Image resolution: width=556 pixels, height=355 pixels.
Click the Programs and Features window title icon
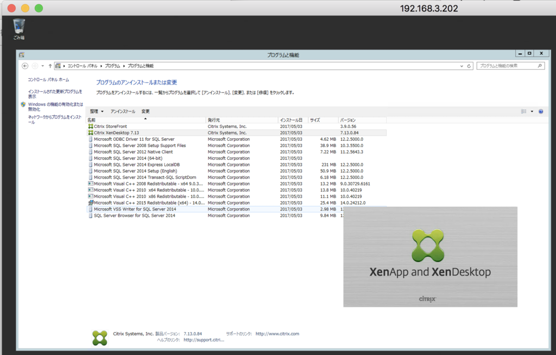coord(22,55)
